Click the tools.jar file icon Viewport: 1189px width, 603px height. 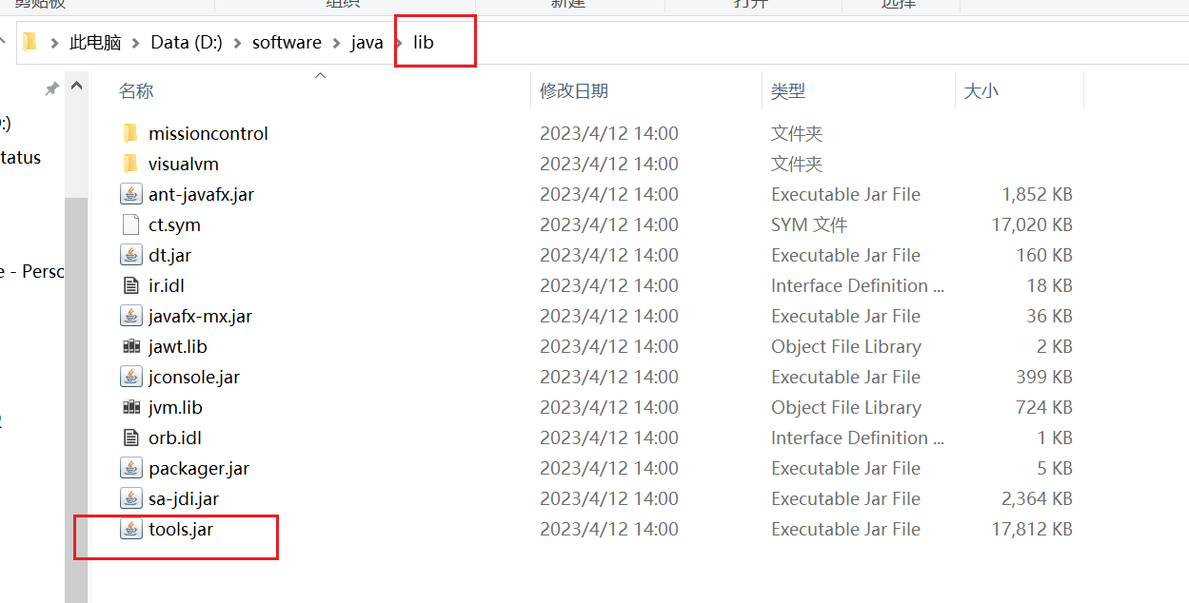(131, 529)
